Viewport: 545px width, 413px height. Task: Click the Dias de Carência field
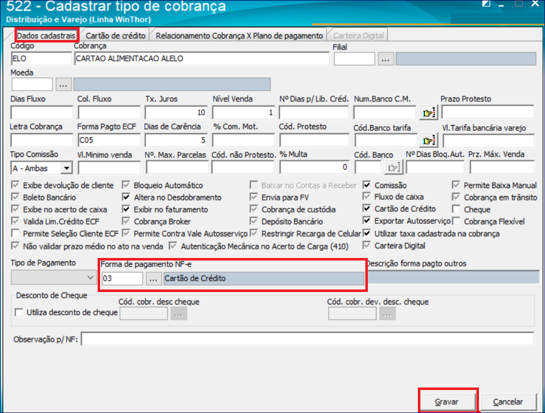point(176,140)
